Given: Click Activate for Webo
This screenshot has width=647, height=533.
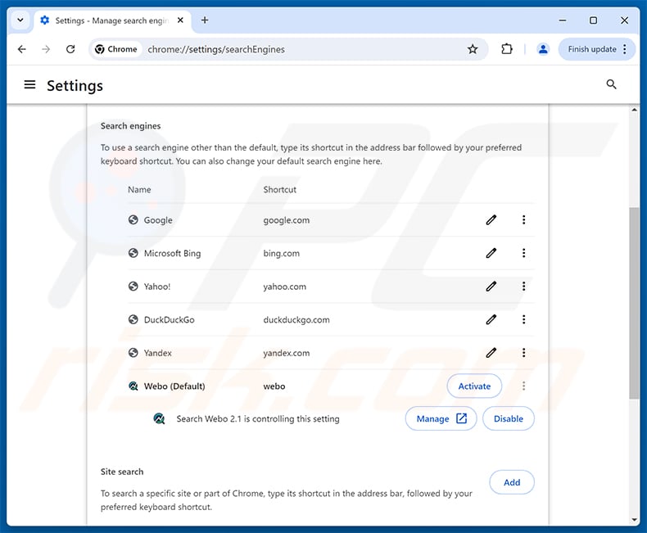Looking at the screenshot, I should pyautogui.click(x=474, y=386).
